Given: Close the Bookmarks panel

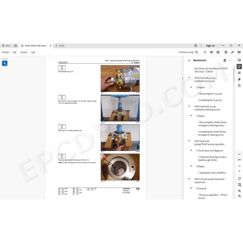Looking at the screenshot, I should (x=189, y=60).
